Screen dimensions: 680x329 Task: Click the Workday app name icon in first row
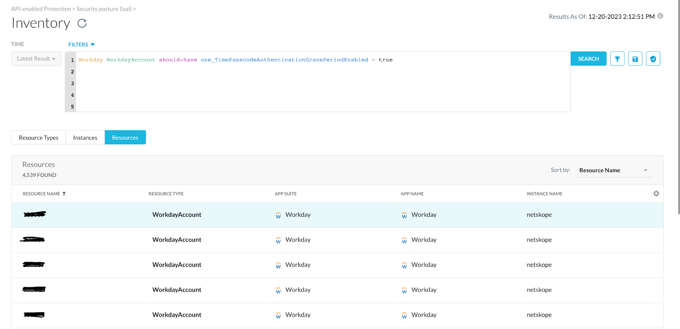(404, 215)
